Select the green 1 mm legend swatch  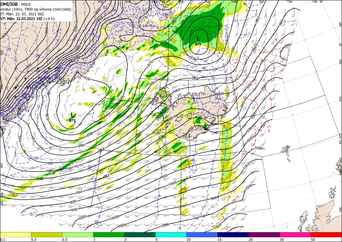click(x=109, y=234)
